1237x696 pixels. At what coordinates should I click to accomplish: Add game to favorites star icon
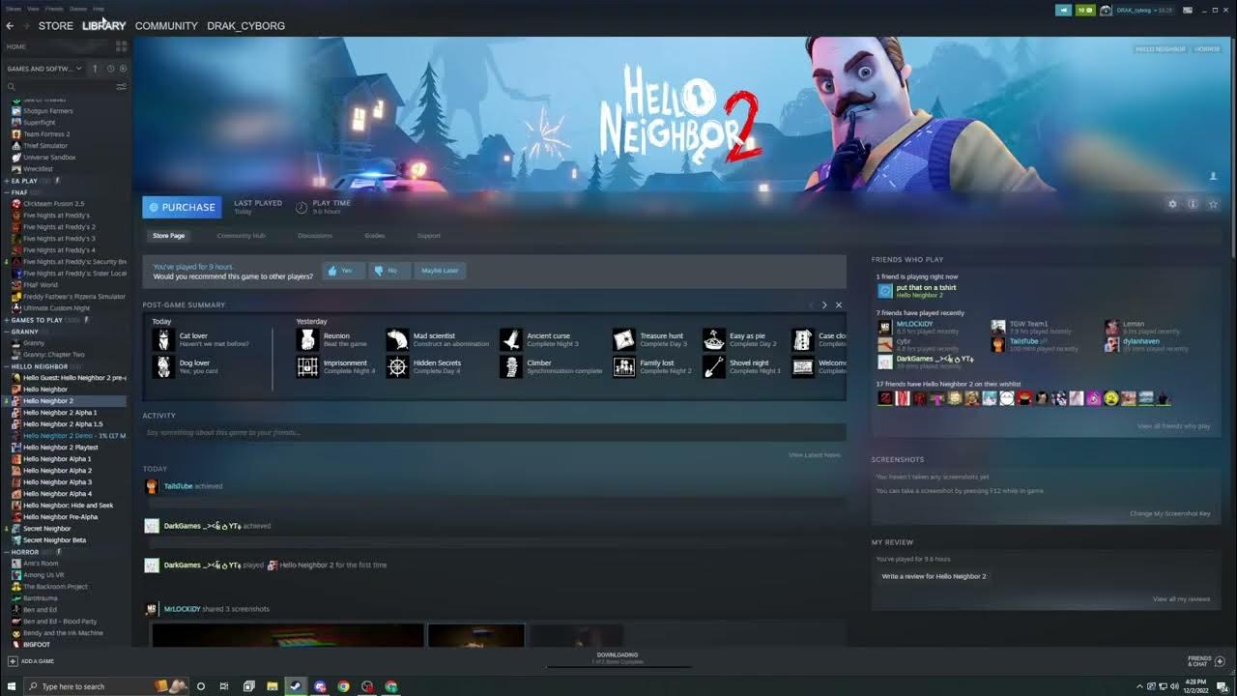(x=1213, y=204)
